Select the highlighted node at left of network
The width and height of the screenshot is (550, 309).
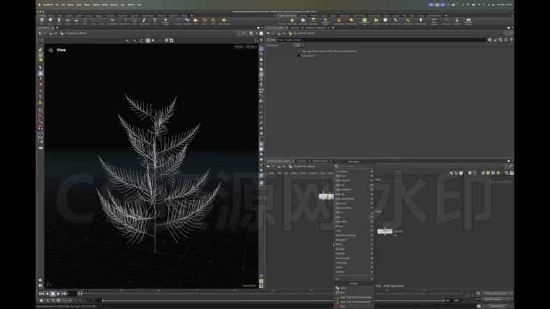tap(326, 196)
